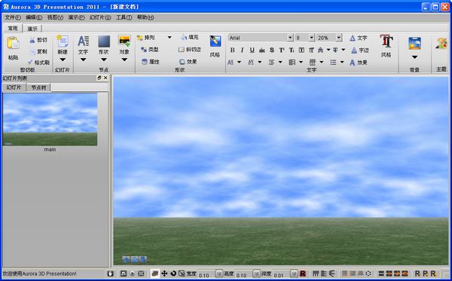
Task: Undock the slide list panel
Action: pos(99,78)
